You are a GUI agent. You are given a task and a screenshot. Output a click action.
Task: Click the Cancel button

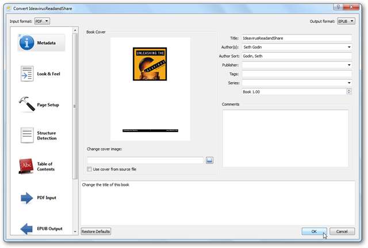click(x=342, y=231)
